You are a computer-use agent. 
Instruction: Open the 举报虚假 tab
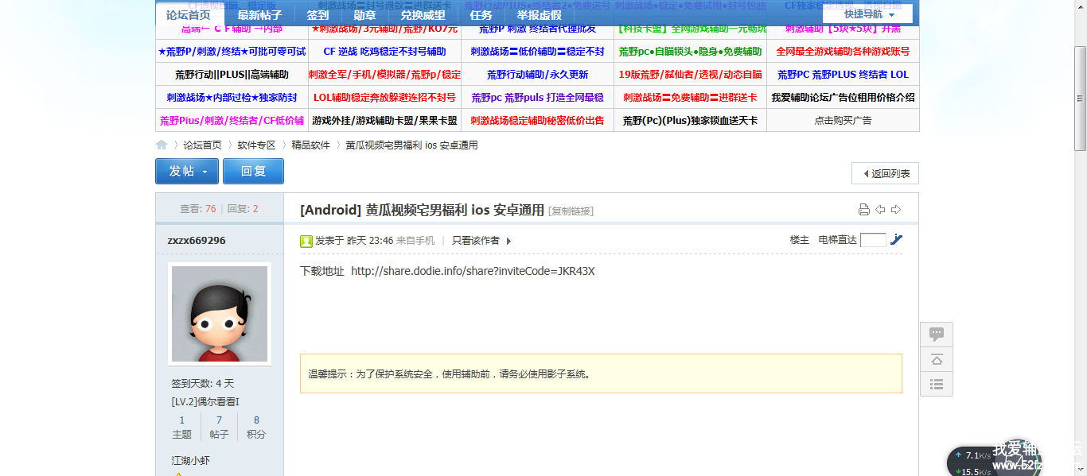coord(539,15)
